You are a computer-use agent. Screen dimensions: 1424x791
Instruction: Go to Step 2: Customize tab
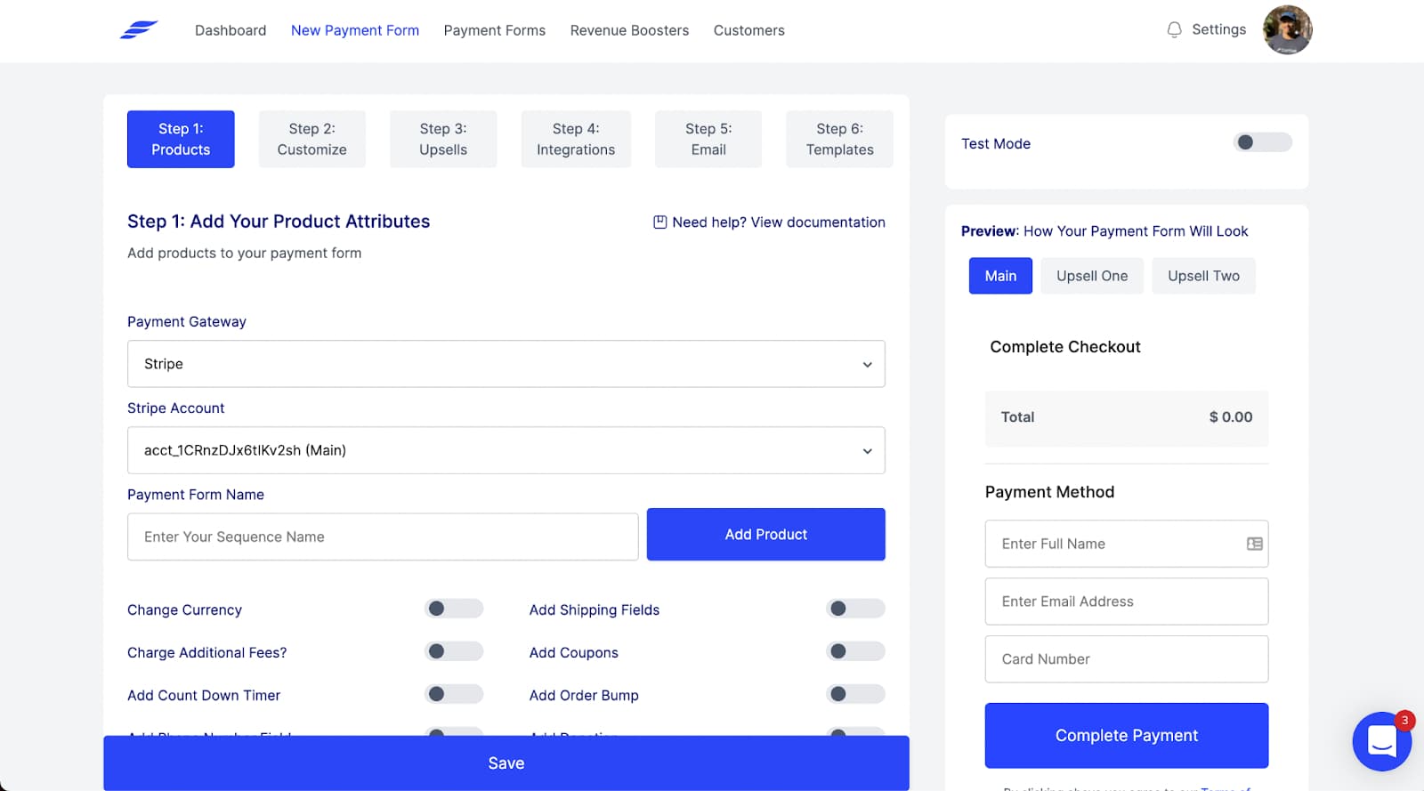coord(311,139)
